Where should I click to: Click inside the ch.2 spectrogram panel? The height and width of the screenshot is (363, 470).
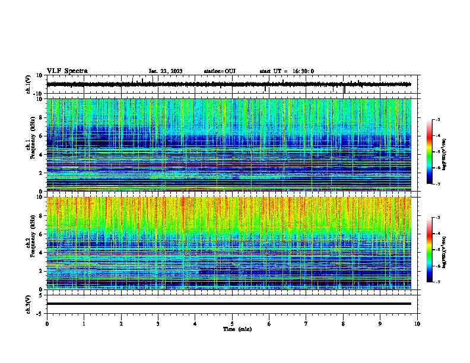click(x=228, y=243)
